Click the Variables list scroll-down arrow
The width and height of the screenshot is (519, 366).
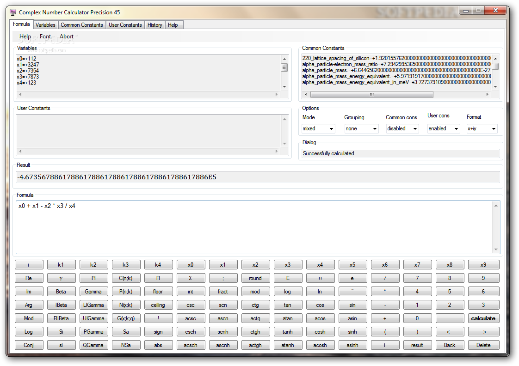[284, 86]
